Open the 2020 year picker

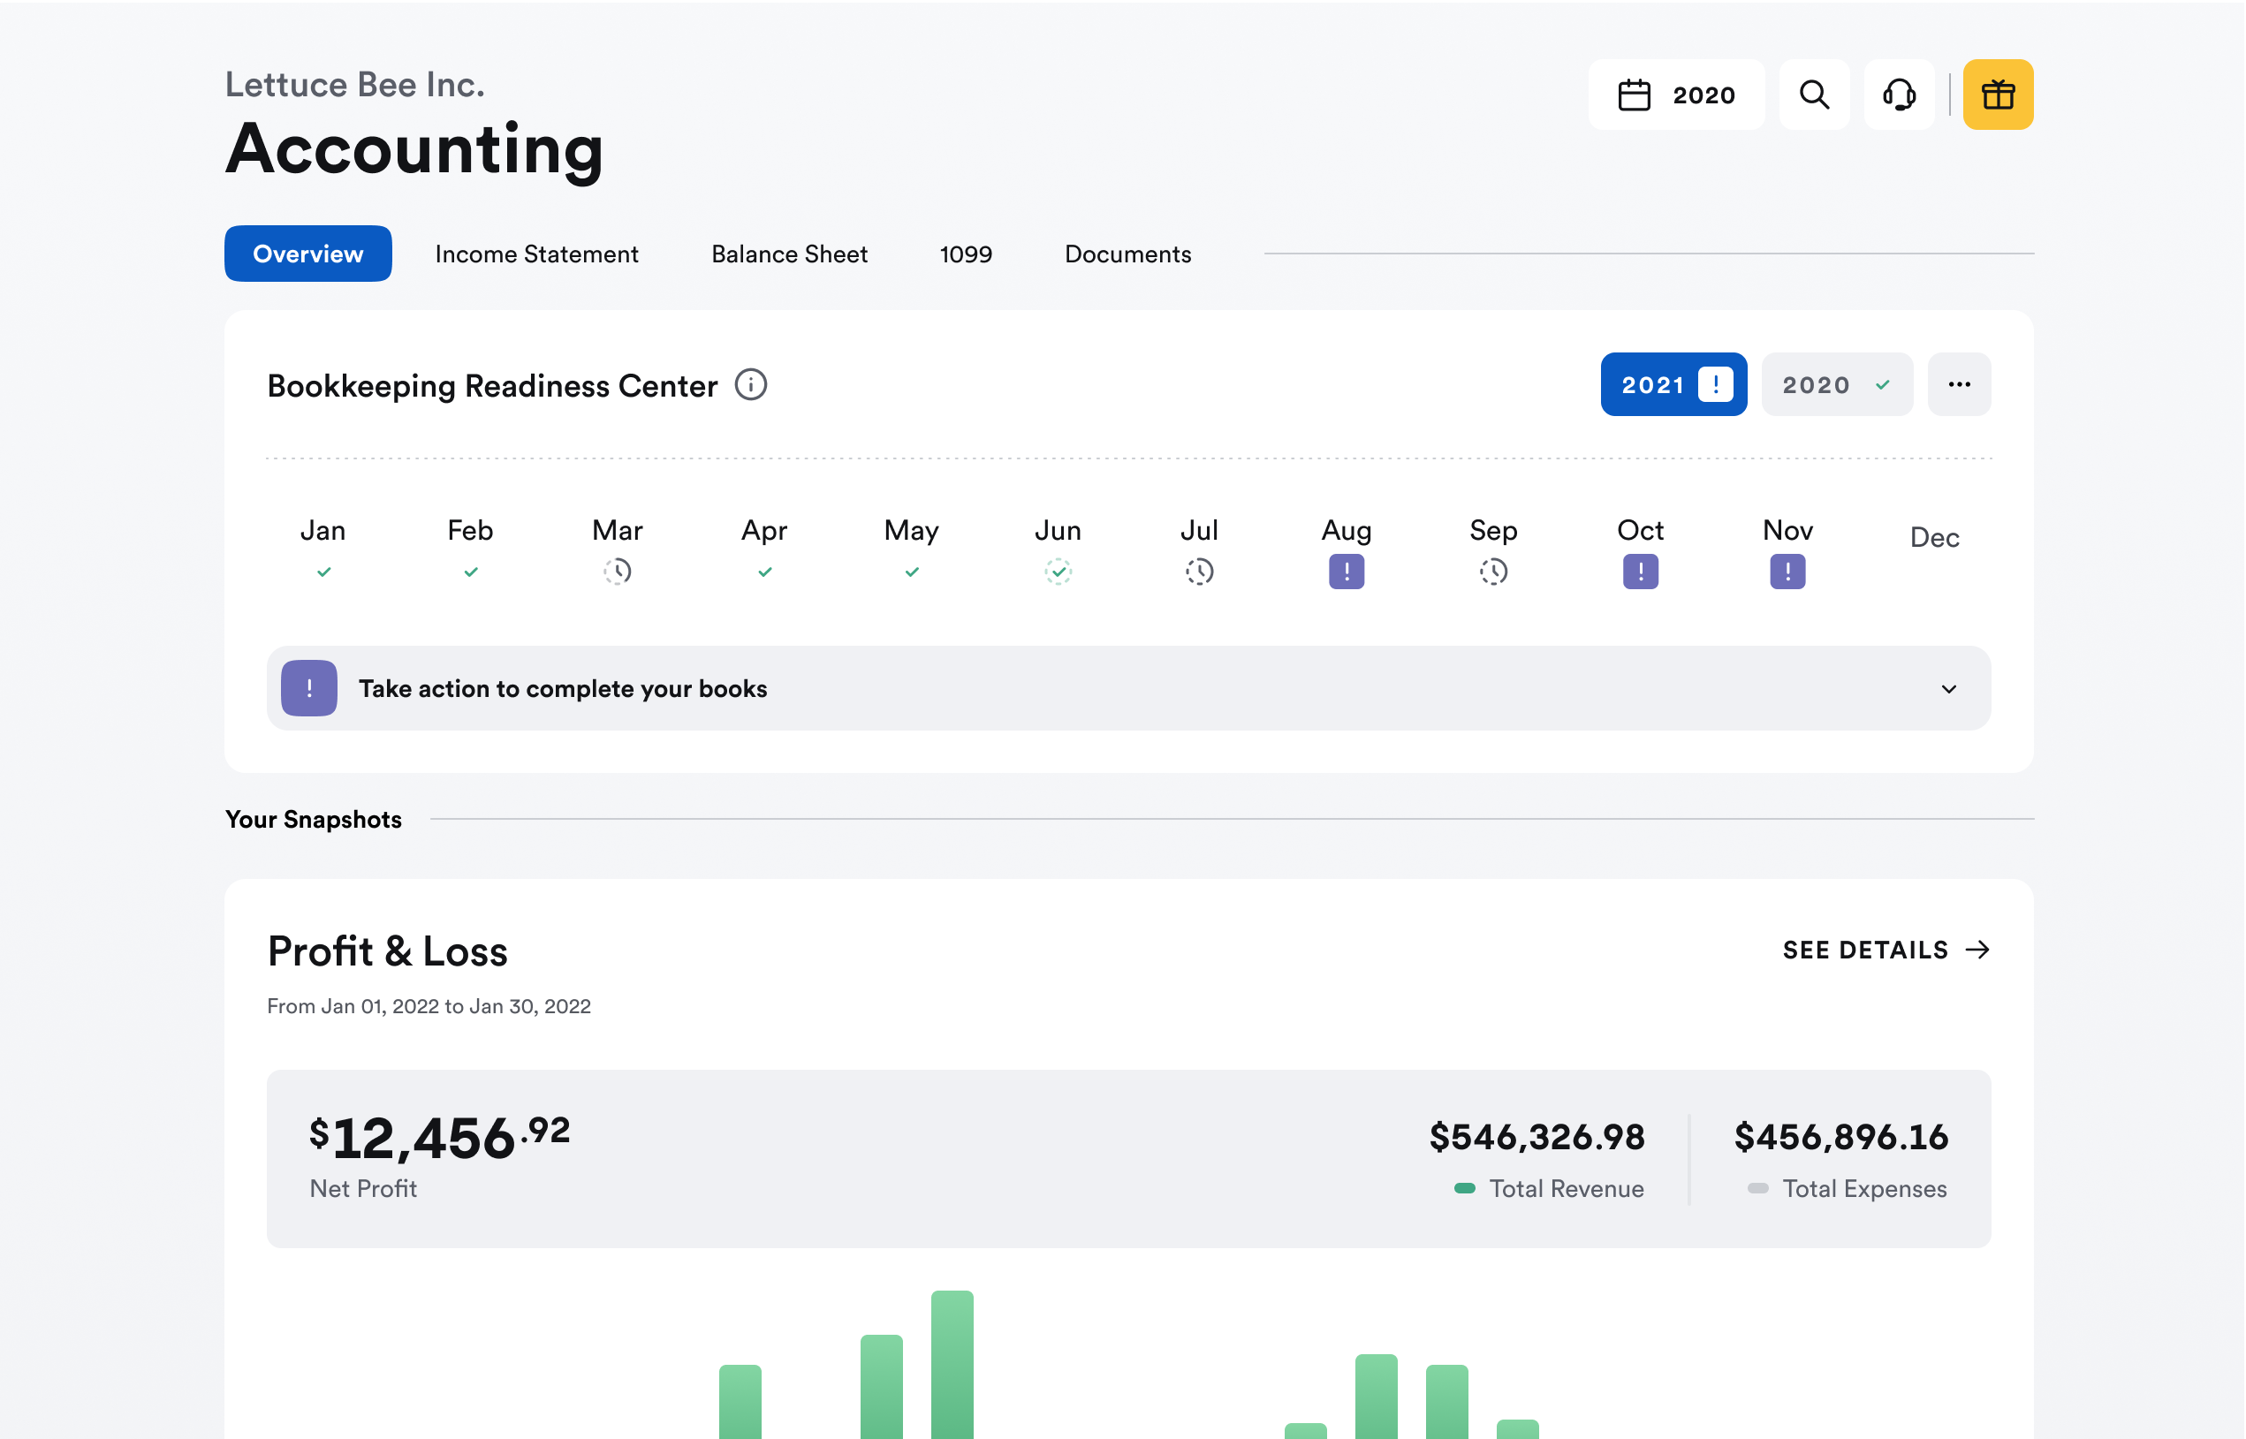coord(1676,95)
